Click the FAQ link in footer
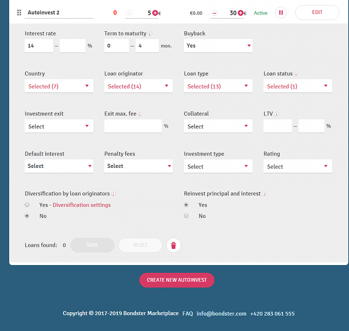The height and width of the screenshot is (331, 349). point(187,314)
